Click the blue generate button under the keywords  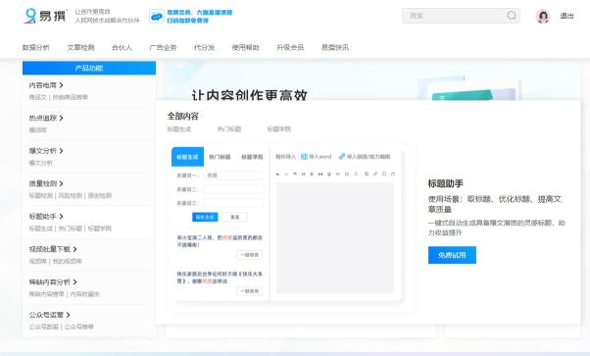pyautogui.click(x=205, y=217)
